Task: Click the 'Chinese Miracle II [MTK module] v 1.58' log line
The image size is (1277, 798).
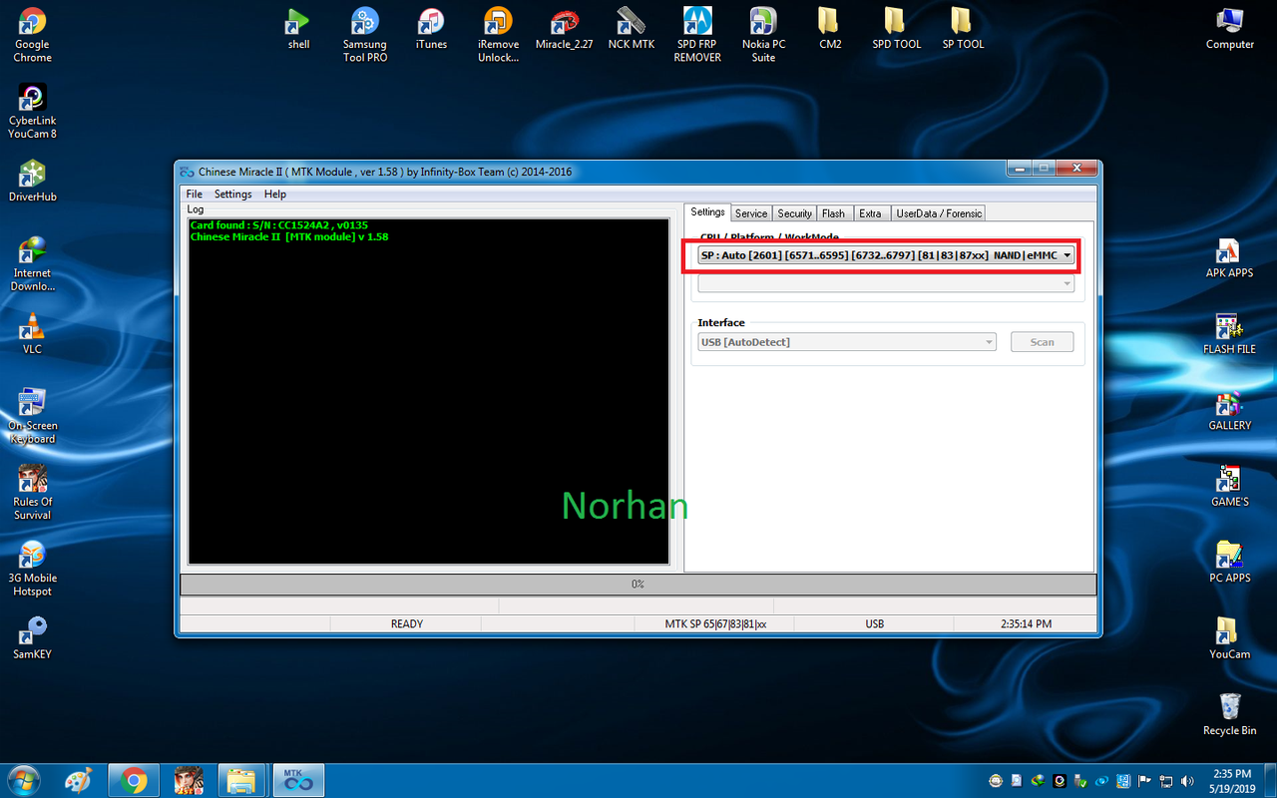Action: (x=289, y=237)
